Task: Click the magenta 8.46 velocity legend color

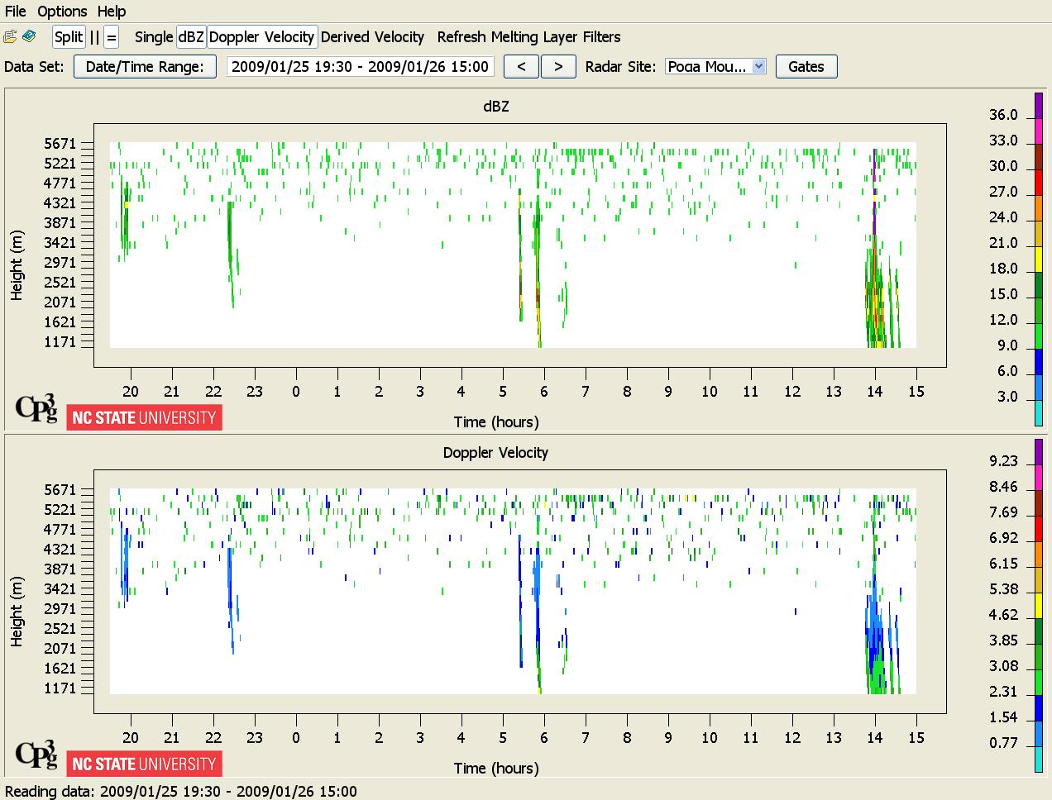Action: pos(1039,478)
